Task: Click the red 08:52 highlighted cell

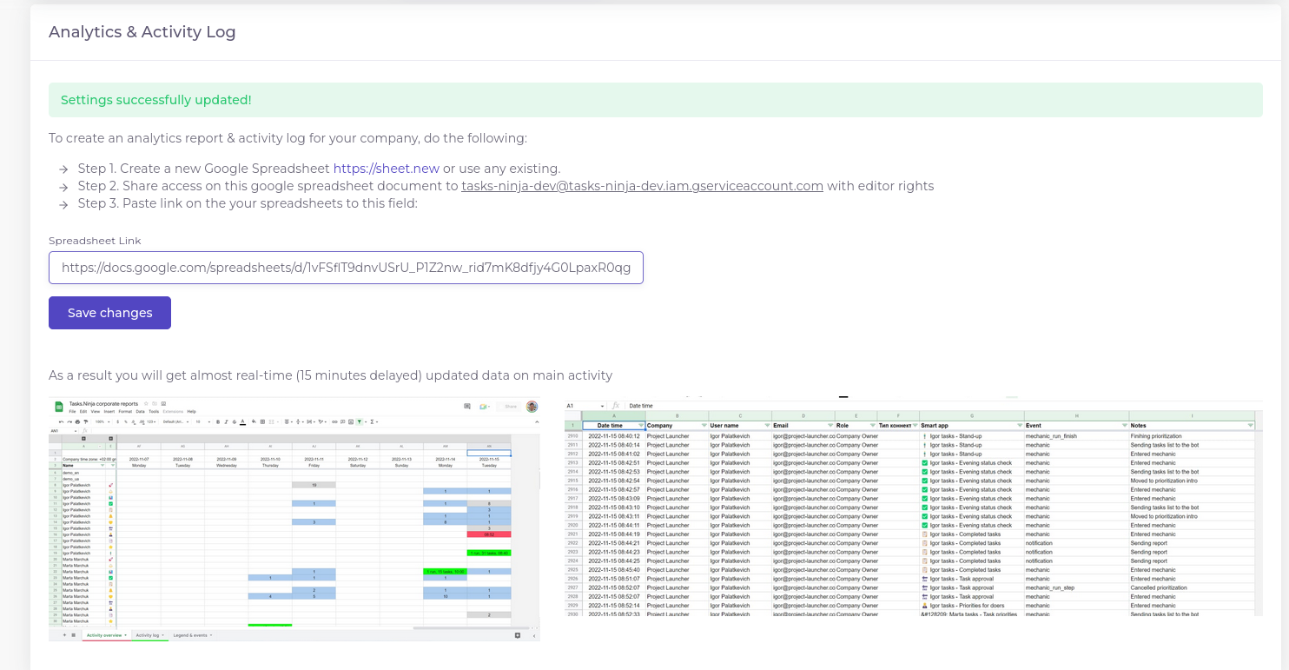Action: point(489,534)
